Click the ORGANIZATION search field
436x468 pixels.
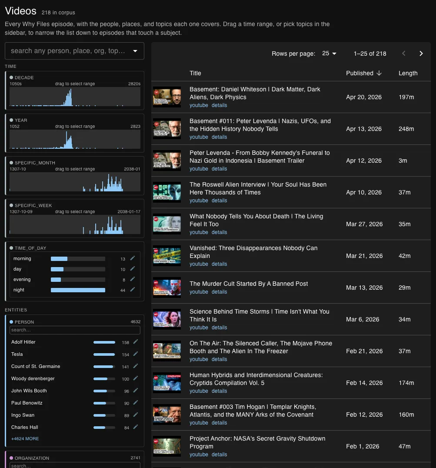75,465
